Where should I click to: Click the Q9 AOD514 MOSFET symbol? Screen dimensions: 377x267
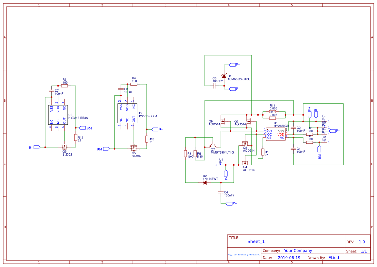[223, 121]
